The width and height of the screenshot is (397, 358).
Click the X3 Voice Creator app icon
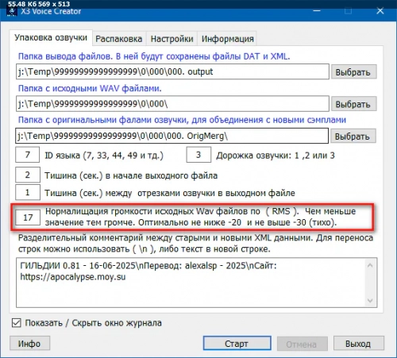tap(12, 12)
